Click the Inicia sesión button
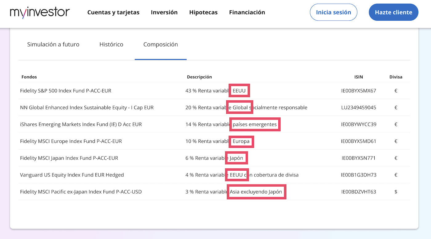 333,12
